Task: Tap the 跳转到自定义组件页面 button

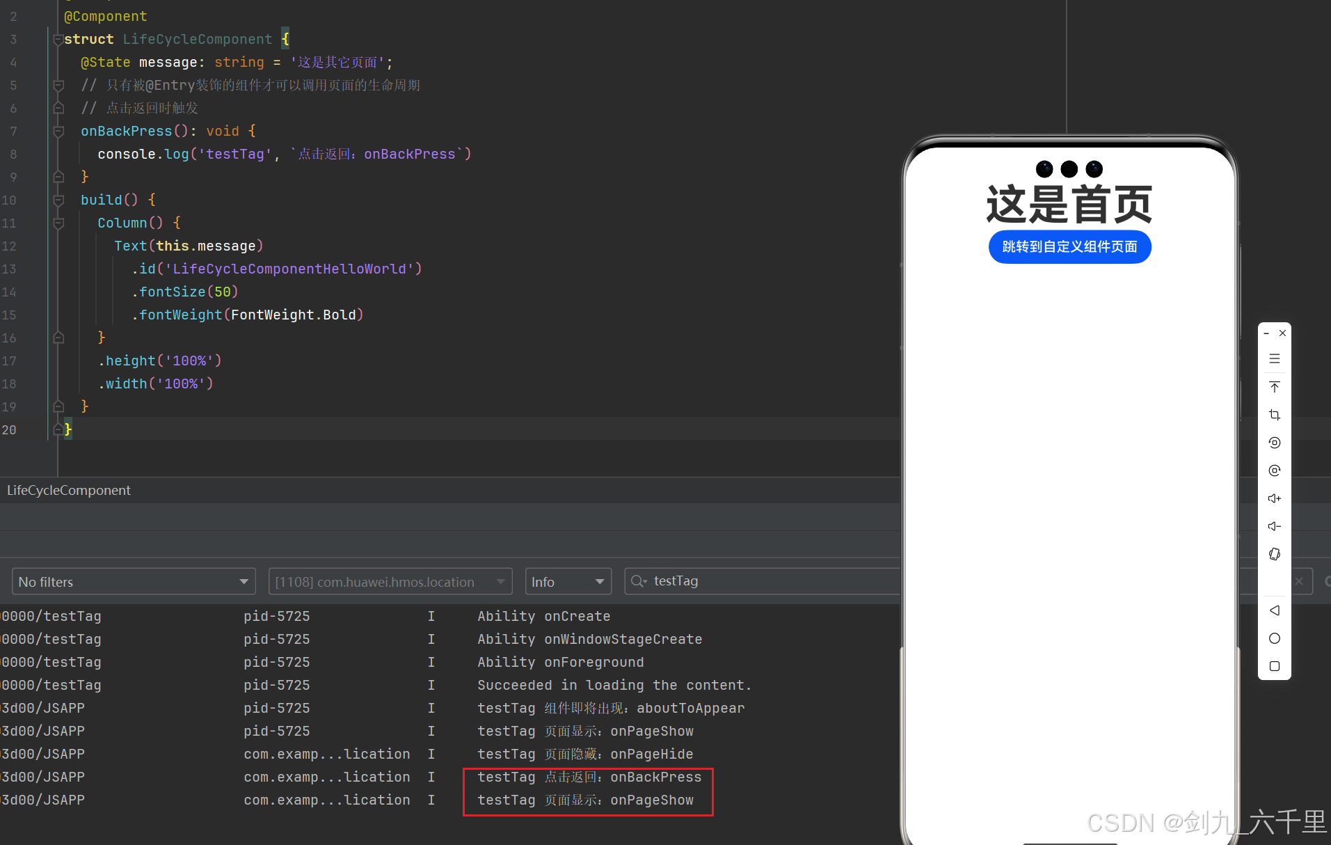Action: click(1069, 247)
